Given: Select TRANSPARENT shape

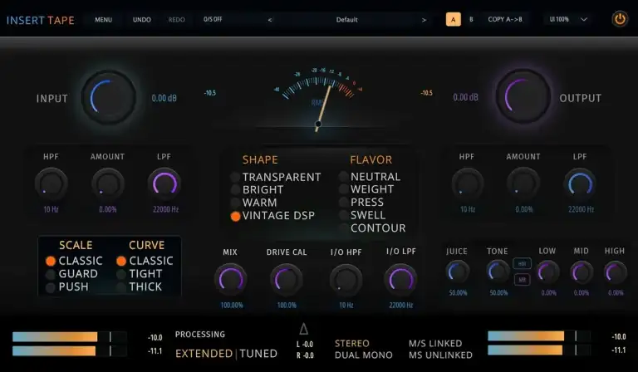Looking at the screenshot, I should click(x=277, y=177).
